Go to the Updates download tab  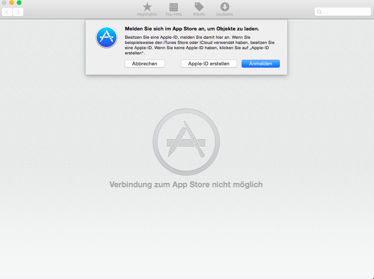224,9
